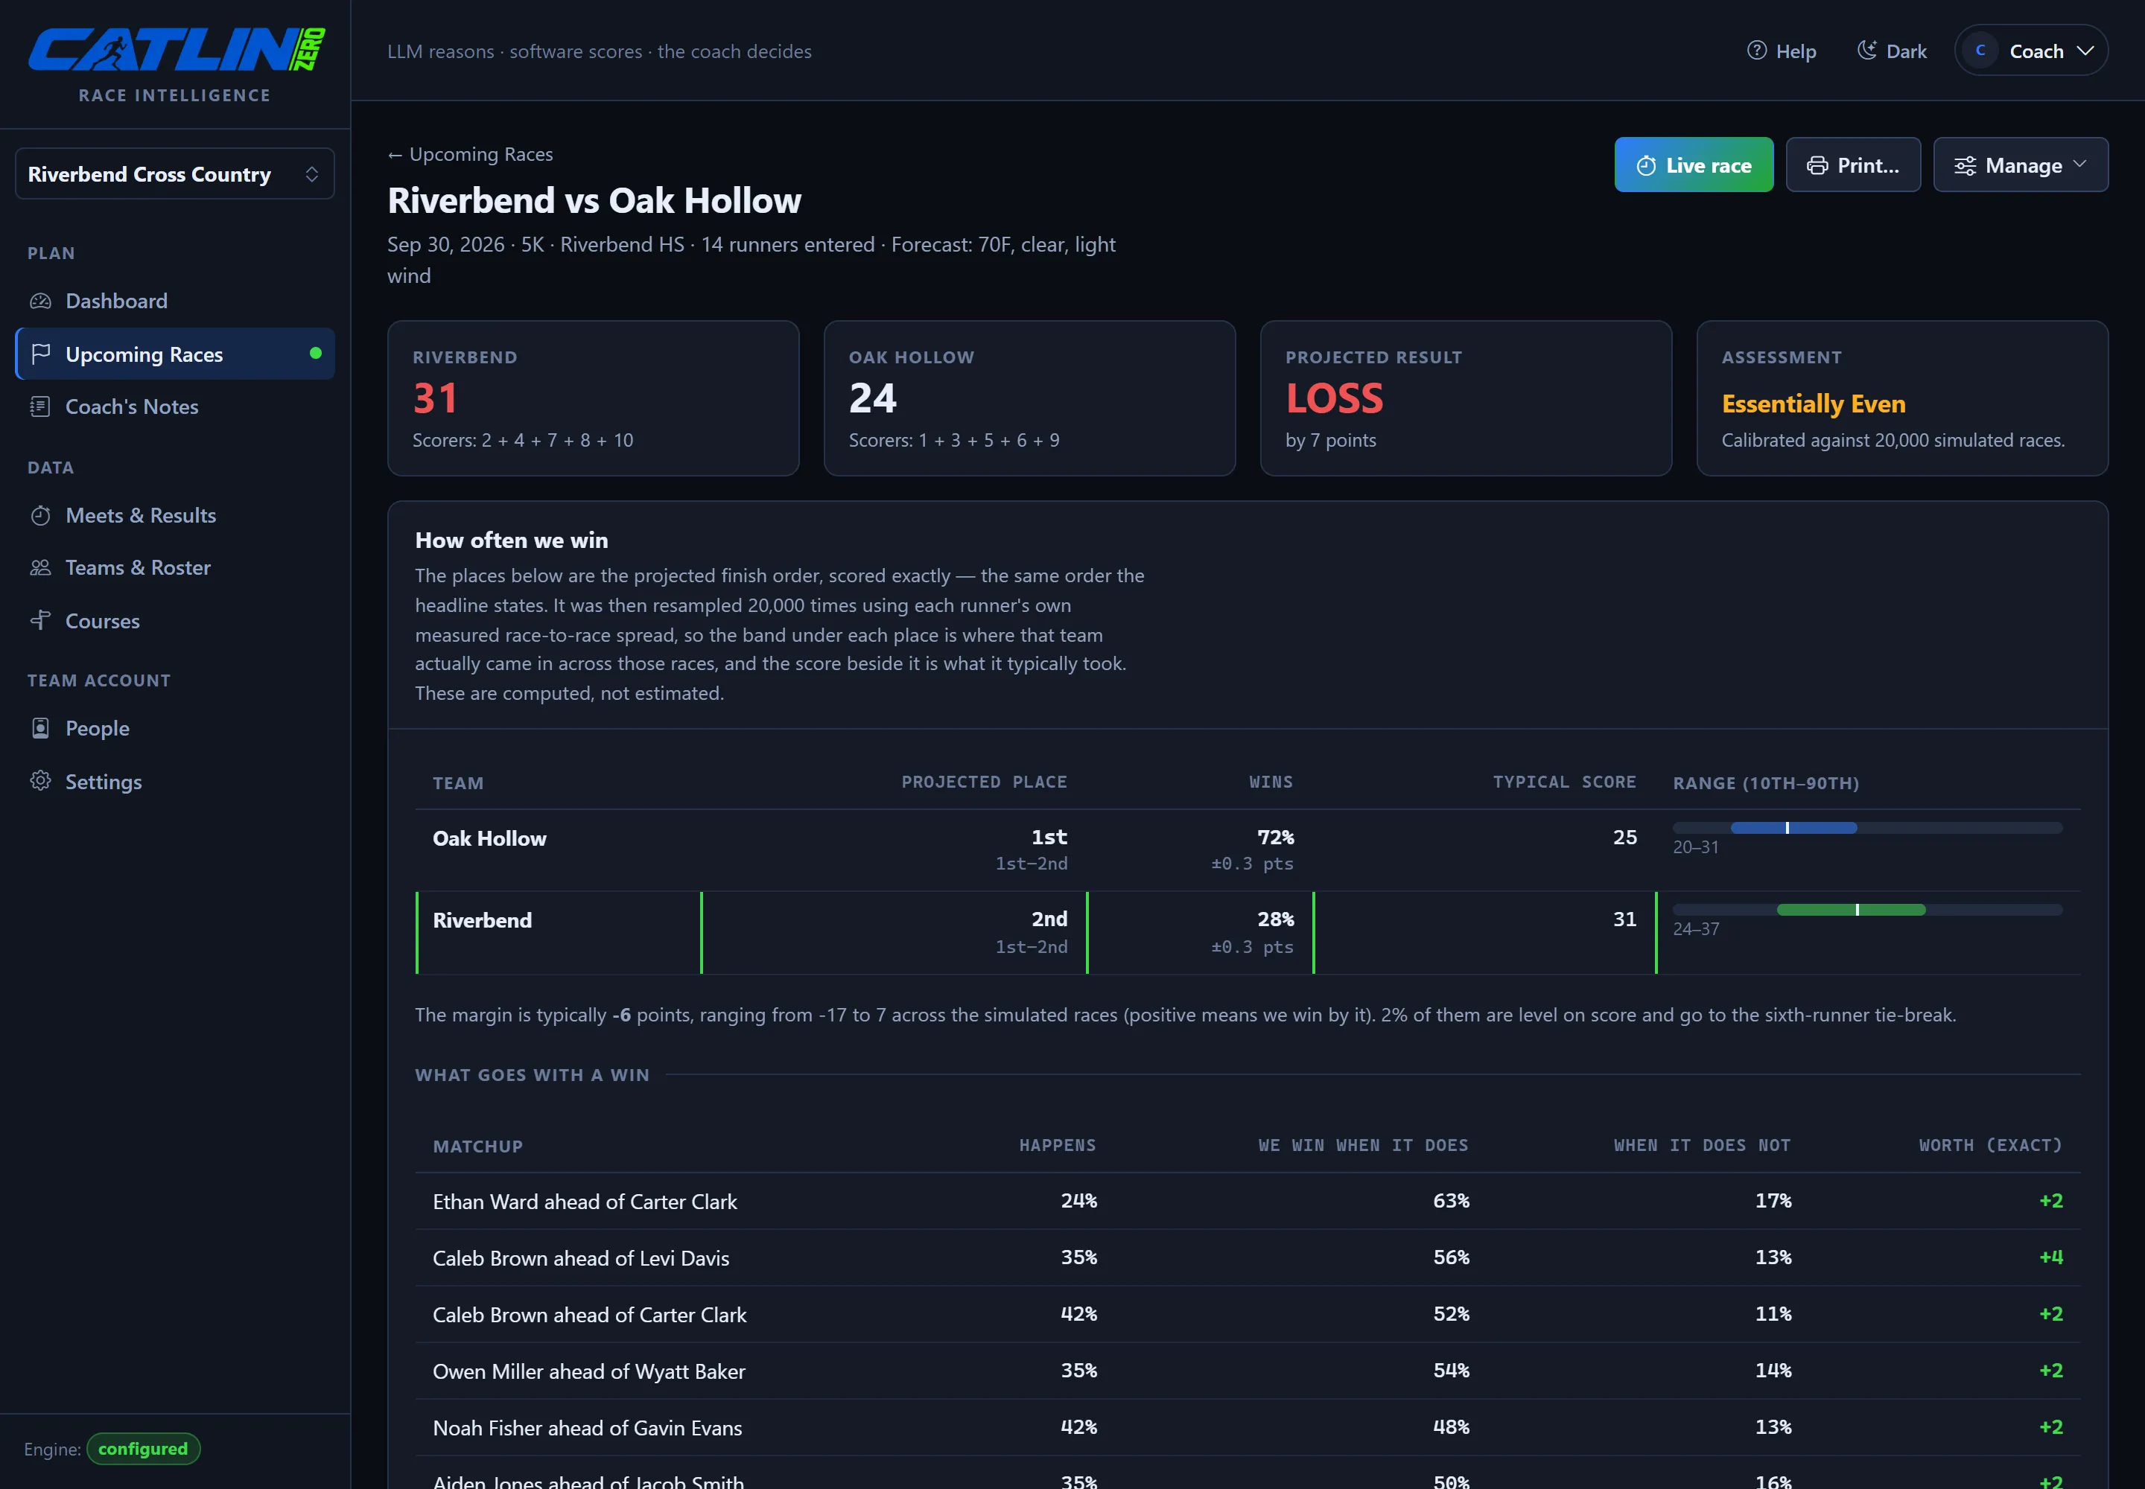The width and height of the screenshot is (2145, 1489).
Task: Start the Live race view
Action: pyautogui.click(x=1693, y=165)
